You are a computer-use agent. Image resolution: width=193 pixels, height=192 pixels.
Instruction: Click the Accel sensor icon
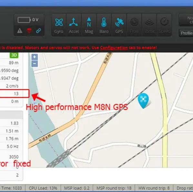click(74, 22)
